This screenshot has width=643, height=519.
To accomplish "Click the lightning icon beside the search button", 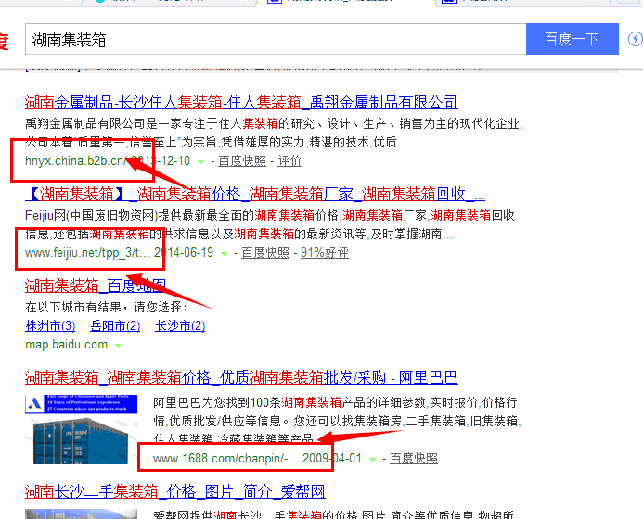I will click(636, 39).
